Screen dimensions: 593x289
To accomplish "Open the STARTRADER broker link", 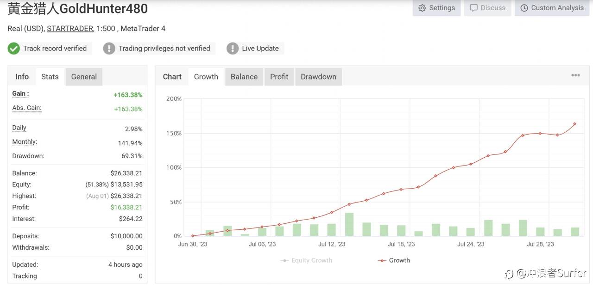I will pyautogui.click(x=70, y=29).
